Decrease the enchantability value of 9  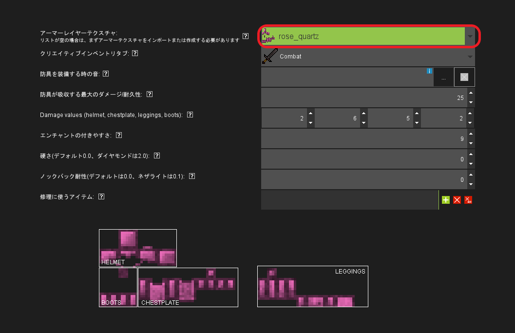471,143
